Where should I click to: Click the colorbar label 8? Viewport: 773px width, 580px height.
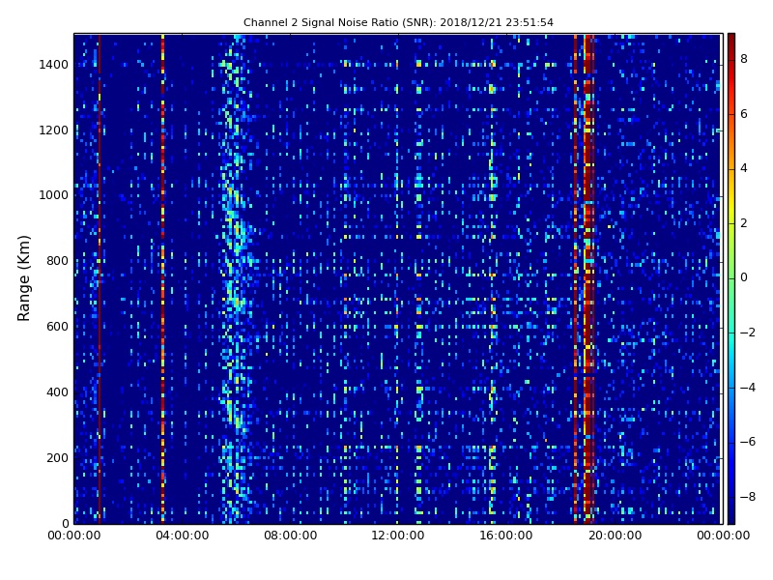(x=744, y=59)
